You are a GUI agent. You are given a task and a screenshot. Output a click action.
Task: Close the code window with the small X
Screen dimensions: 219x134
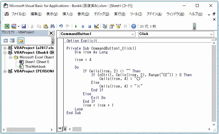[214, 19]
